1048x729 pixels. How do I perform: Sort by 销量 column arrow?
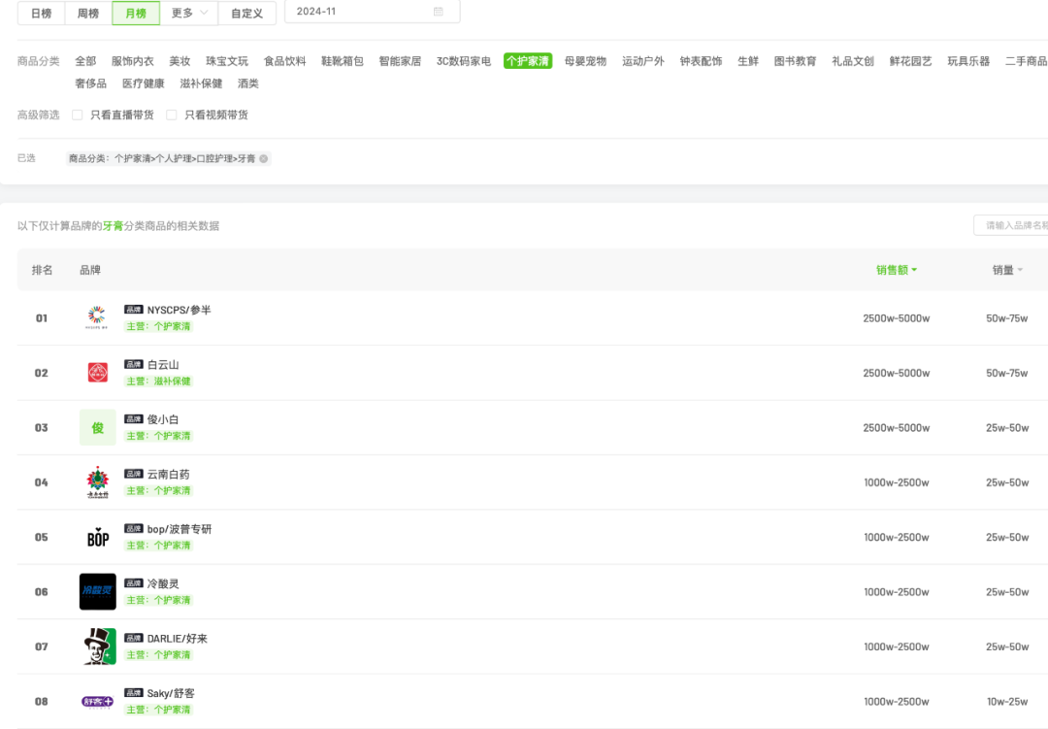(1020, 270)
